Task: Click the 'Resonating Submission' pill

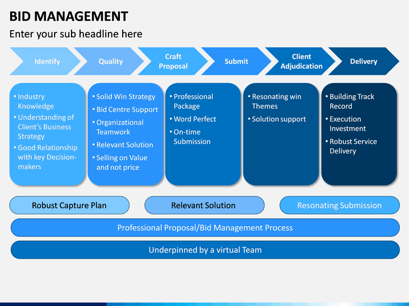Action: coord(340,205)
